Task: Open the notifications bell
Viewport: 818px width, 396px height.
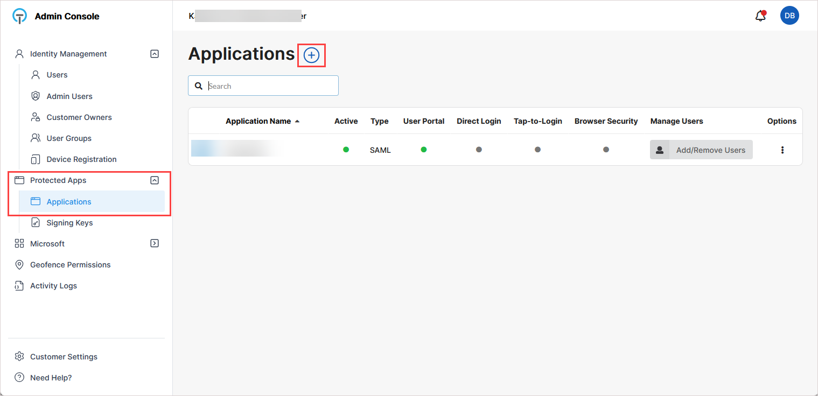Action: 760,16
